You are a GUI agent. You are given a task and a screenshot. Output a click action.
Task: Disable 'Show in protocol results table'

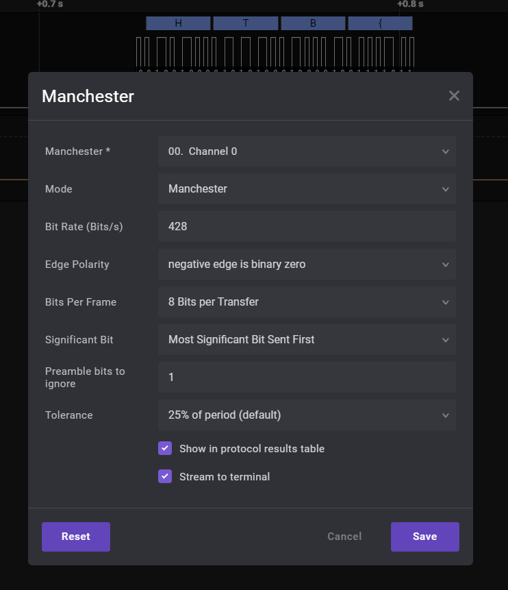click(x=165, y=448)
